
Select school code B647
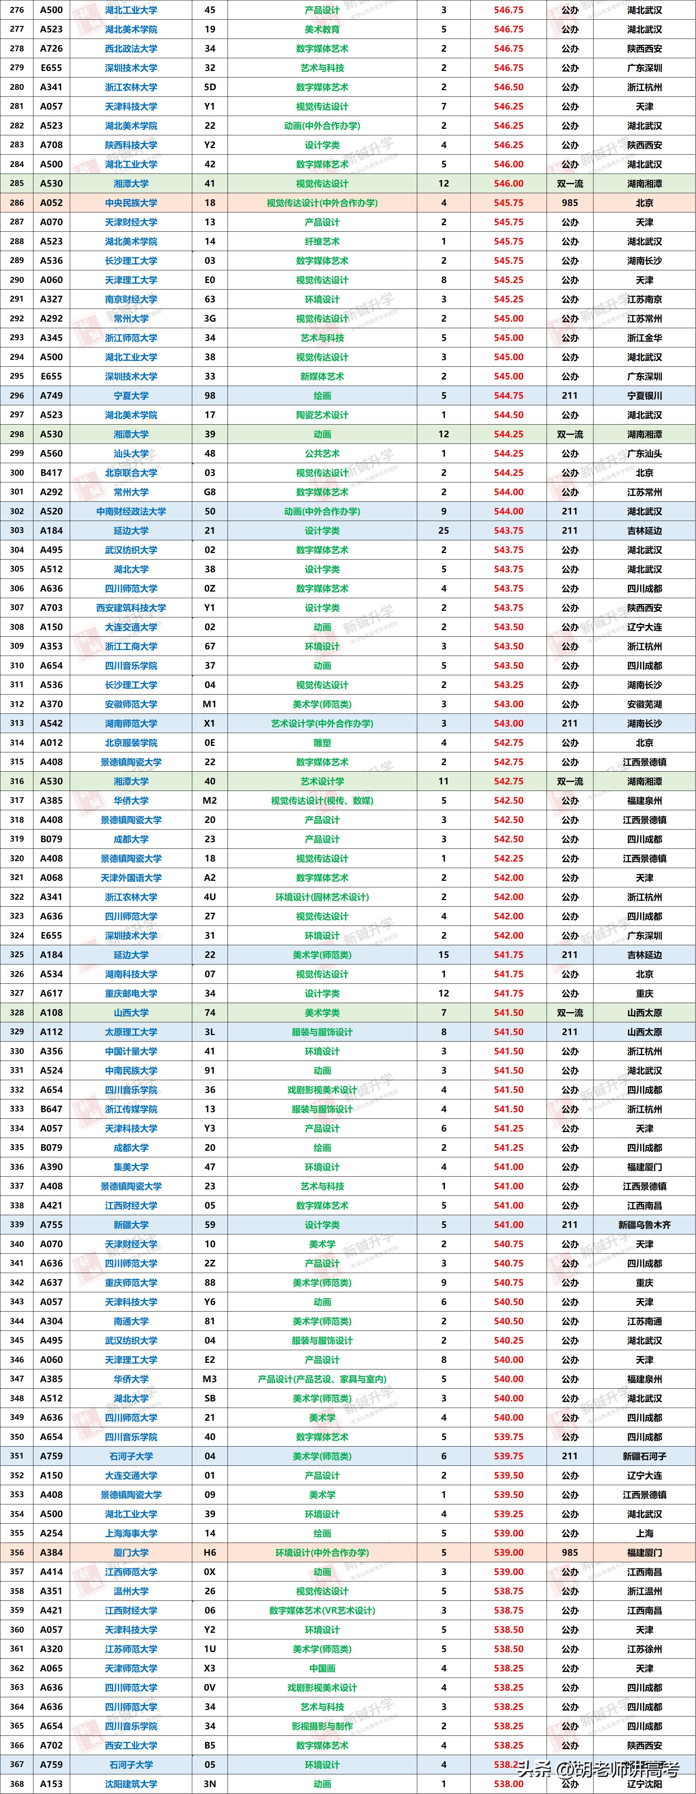tap(52, 1109)
